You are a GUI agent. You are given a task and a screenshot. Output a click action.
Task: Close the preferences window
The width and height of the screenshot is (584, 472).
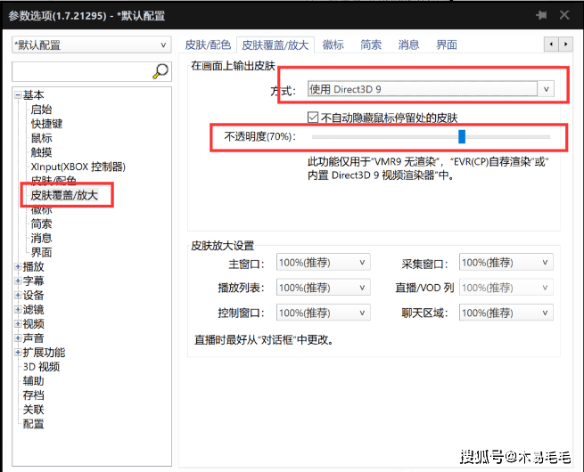(564, 15)
